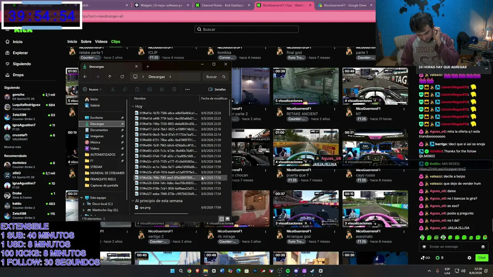Open options menu for the 'cayo russo' clip
Viewport: 493px width, 277px height.
point(404,170)
